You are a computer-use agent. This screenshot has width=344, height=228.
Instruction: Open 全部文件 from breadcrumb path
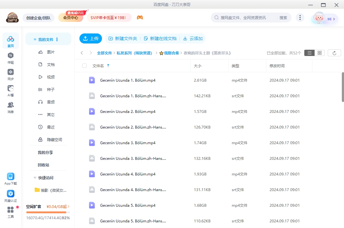point(104,53)
